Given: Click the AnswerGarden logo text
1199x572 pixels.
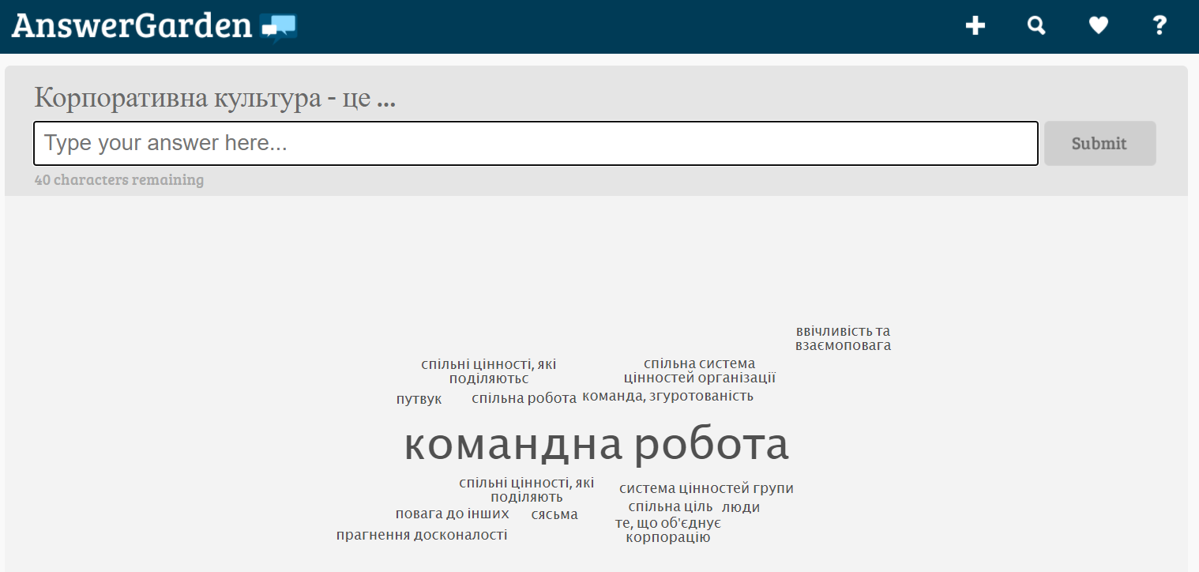Looking at the screenshot, I should pos(134,24).
